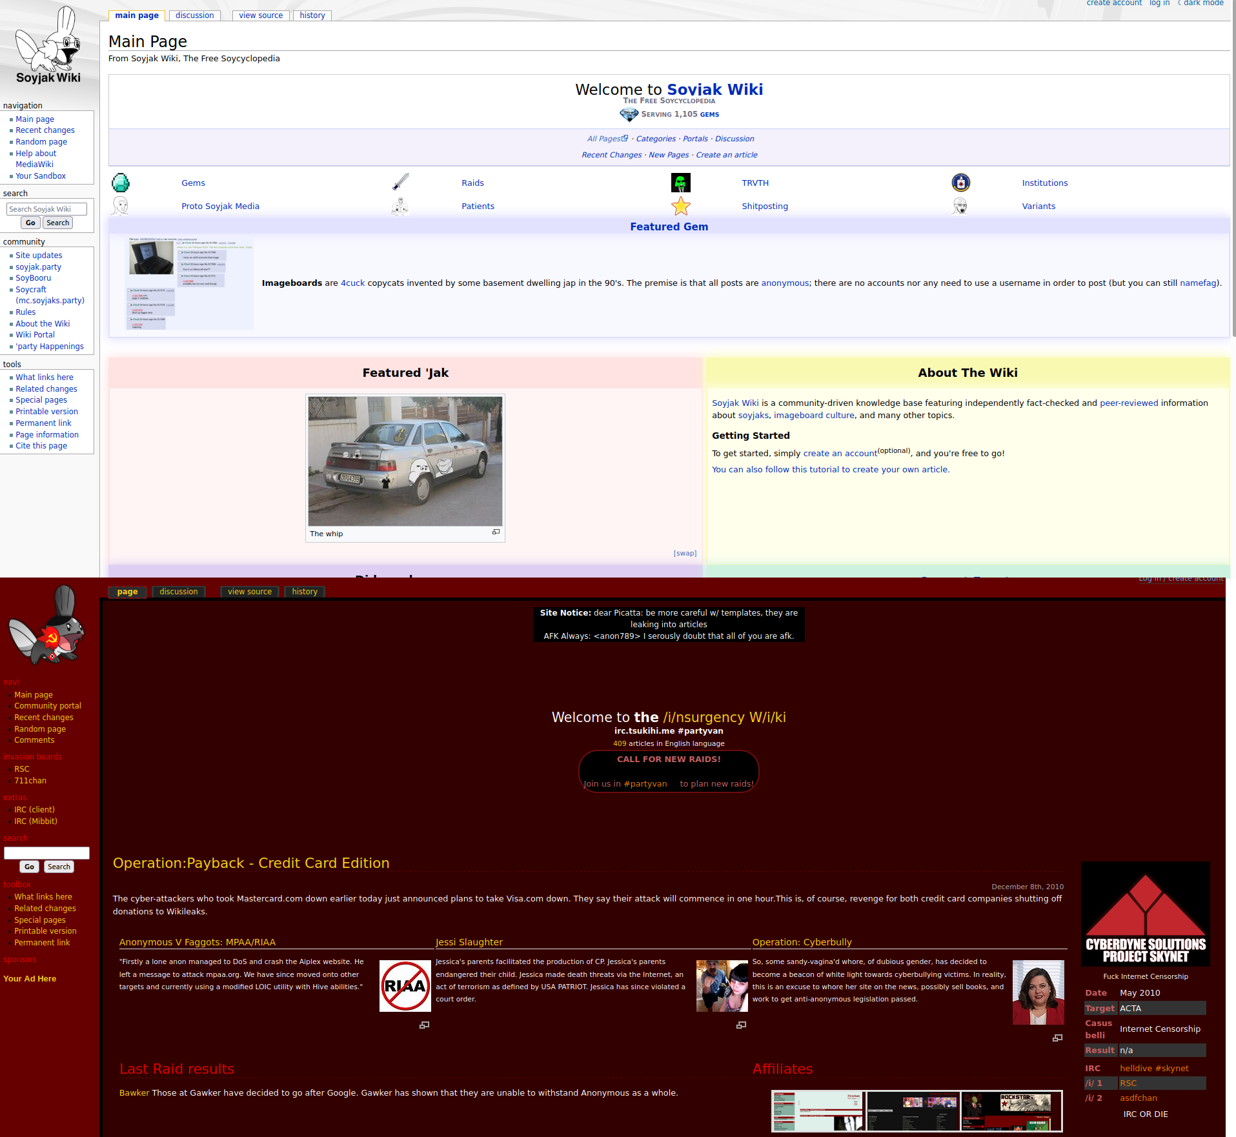Click the sword icon next to Raids

pos(401,183)
